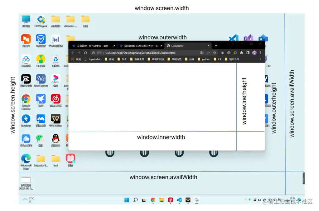
Task: Open the 后端 bookmarks folder
Action: click(x=190, y=59)
